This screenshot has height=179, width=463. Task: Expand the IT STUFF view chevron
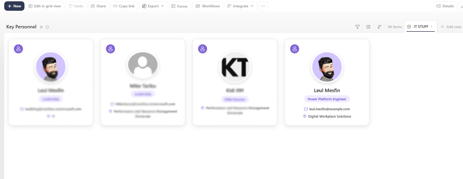coord(431,27)
